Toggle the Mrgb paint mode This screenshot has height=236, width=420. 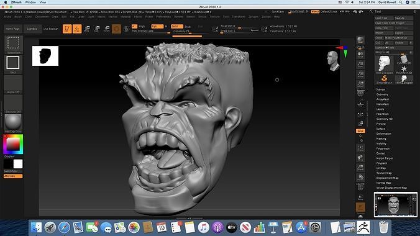[x=142, y=26]
